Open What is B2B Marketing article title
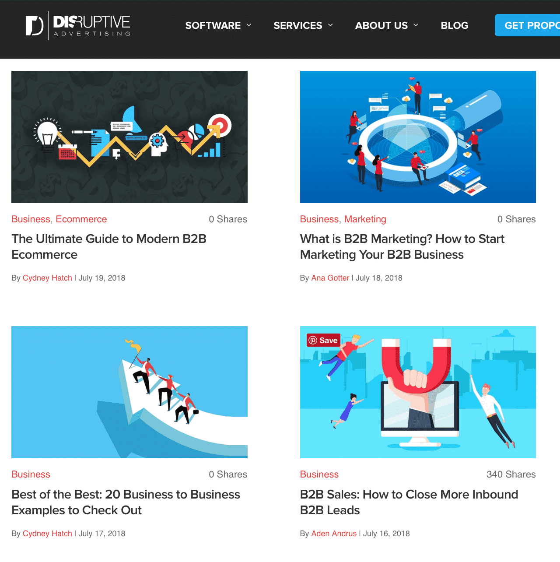Image resolution: width=560 pixels, height=562 pixels. [402, 247]
